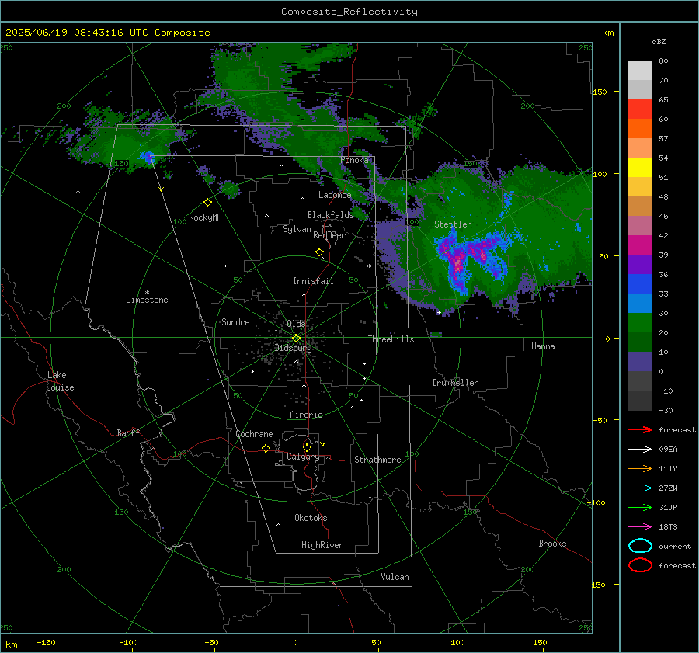Click the Drumheller city label
Viewport: 699px width, 653px height.
click(455, 383)
